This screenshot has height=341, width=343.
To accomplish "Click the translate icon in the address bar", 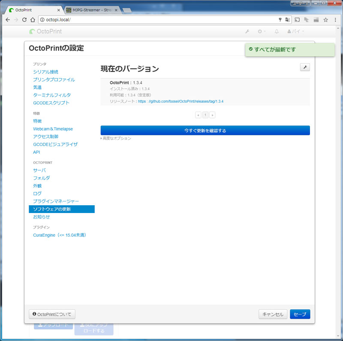I will click(x=287, y=20).
